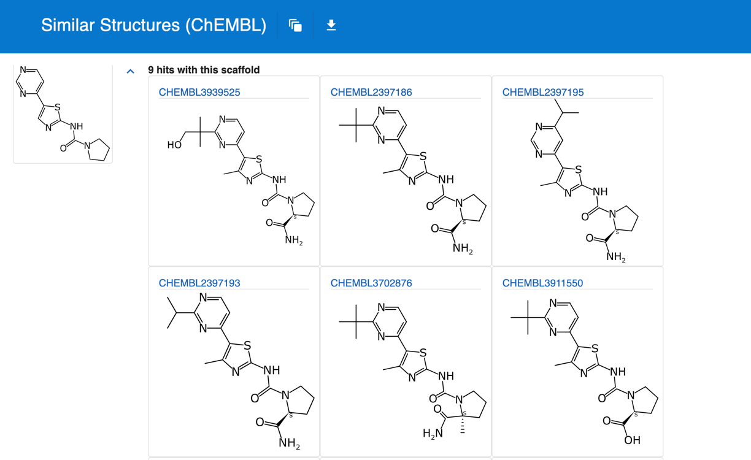Screen dimensions: 751x460
Task: Follow the CHEMBL2397195 hyperlink
Action: click(542, 92)
